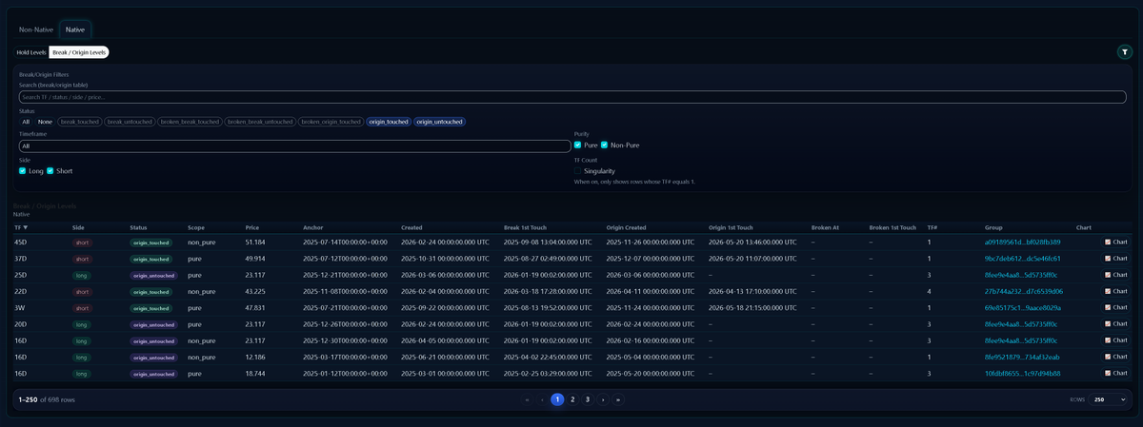The image size is (1143, 427).
Task: Open Chart for the 45D row
Action: pos(1115,243)
